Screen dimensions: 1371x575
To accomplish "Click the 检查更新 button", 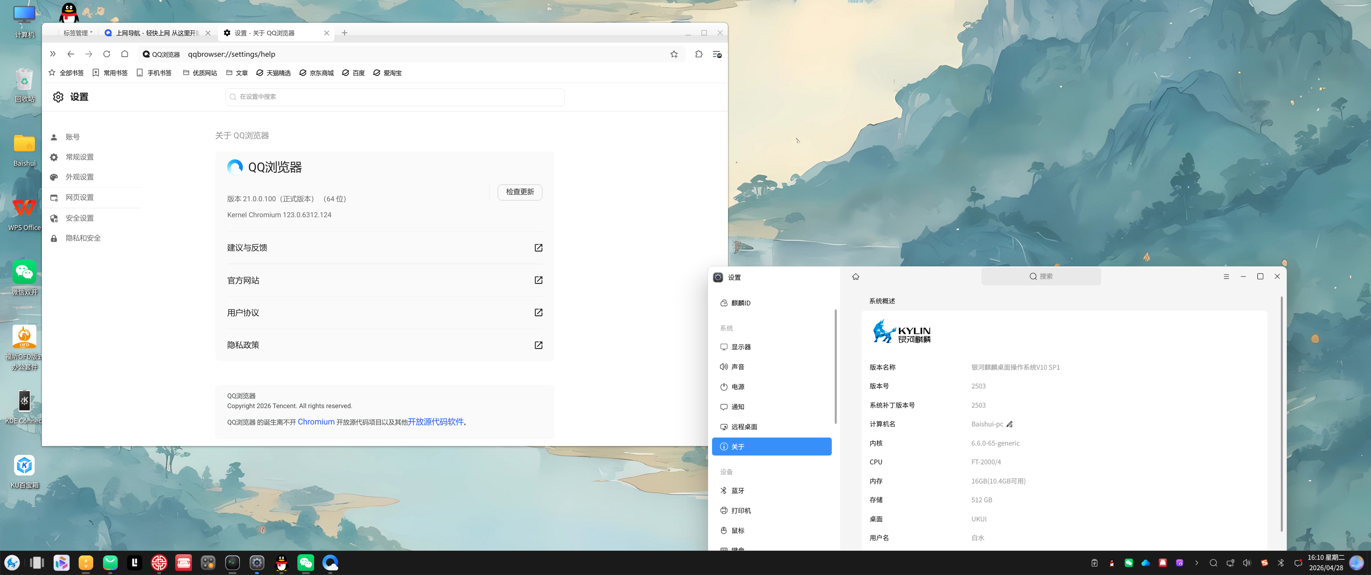I will click(519, 192).
